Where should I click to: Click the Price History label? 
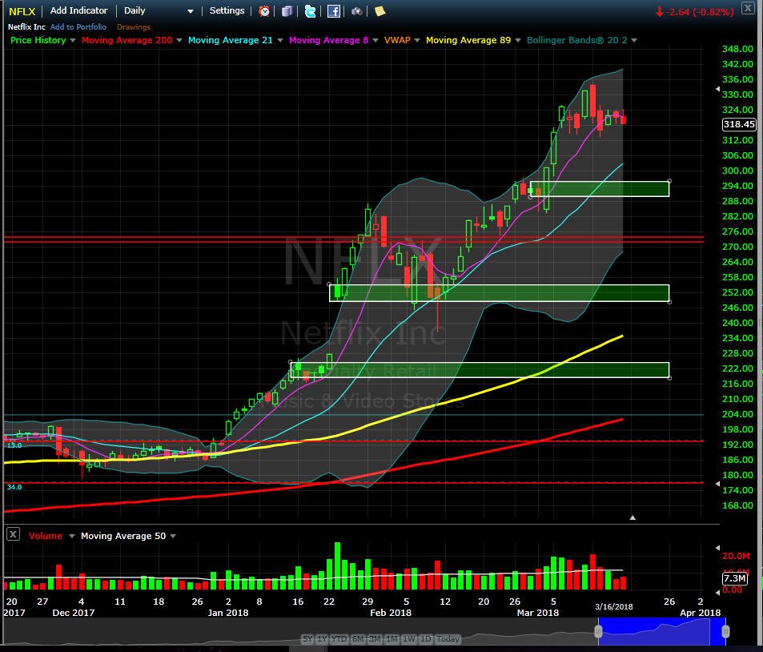pos(38,40)
